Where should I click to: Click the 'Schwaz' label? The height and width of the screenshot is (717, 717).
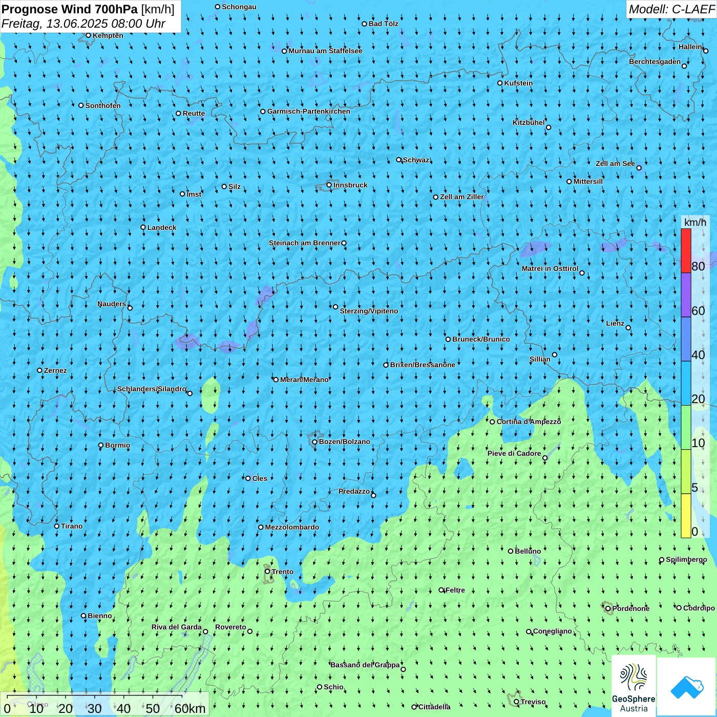[416, 160]
